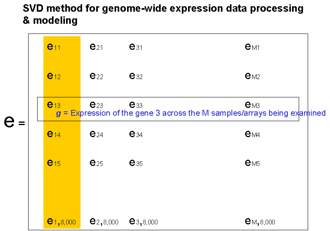Image resolution: width=330 pixels, height=231 pixels.
Task: Select matrix entry e35
Action: [136, 163]
